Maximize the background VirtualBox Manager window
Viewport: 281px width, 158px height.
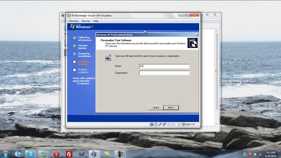pyautogui.click(x=207, y=14)
